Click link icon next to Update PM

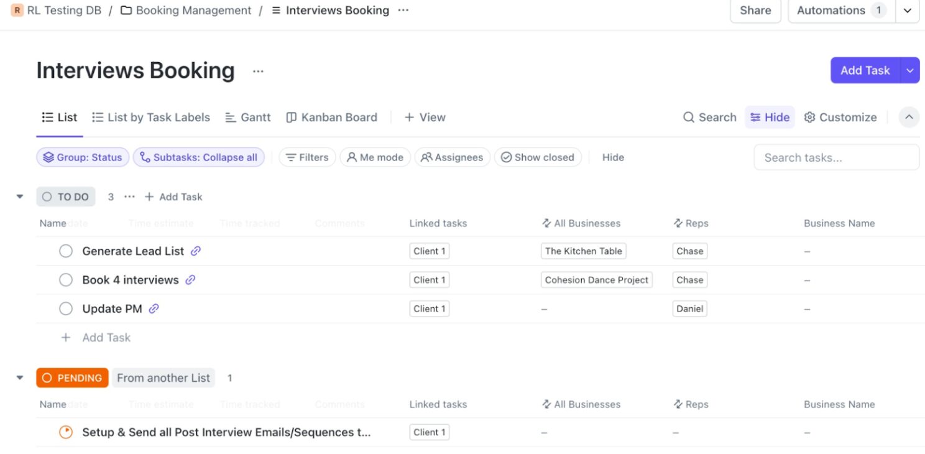point(154,308)
